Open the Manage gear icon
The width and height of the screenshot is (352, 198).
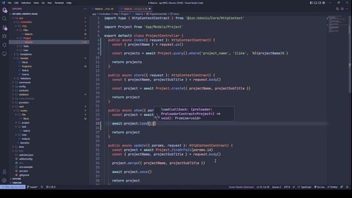point(4,180)
